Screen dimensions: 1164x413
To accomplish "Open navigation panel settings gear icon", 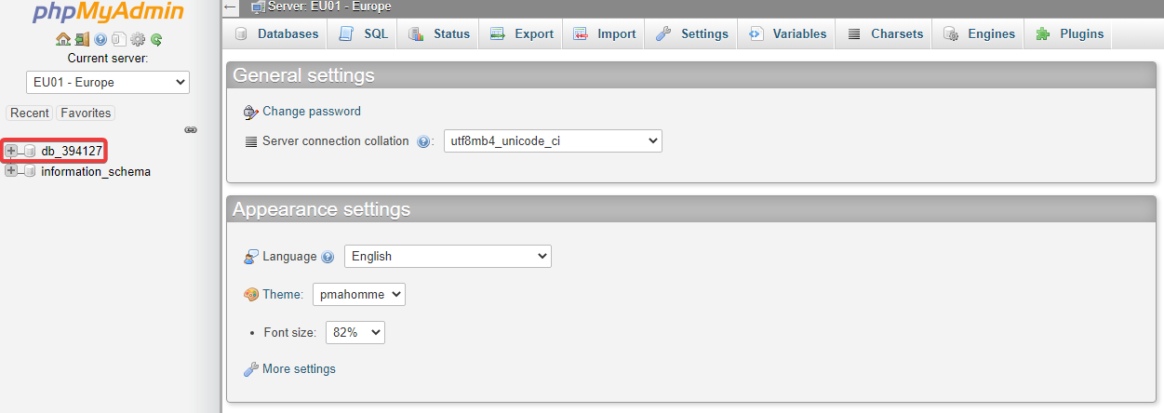I will point(138,39).
